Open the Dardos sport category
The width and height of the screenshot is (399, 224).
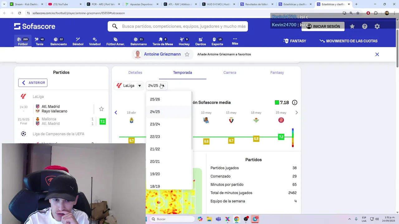pyautogui.click(x=200, y=41)
